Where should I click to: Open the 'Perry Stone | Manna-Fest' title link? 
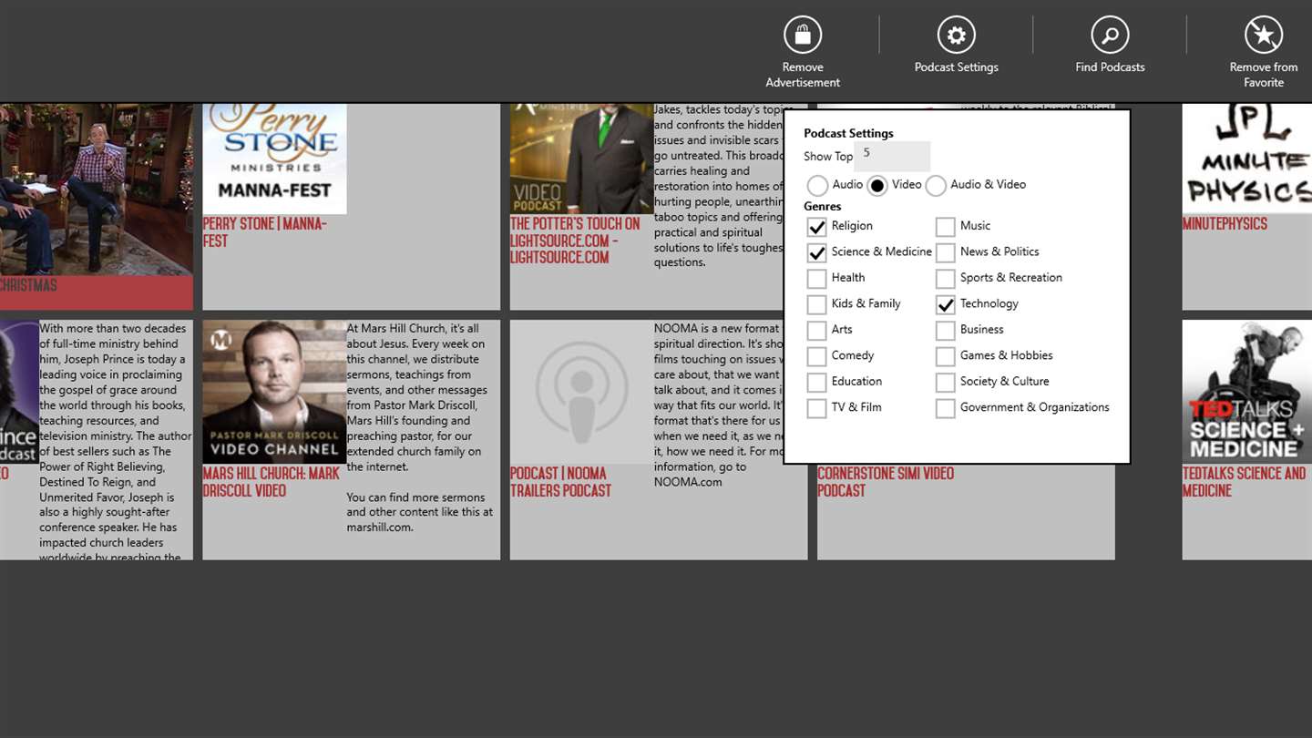pyautogui.click(x=265, y=232)
